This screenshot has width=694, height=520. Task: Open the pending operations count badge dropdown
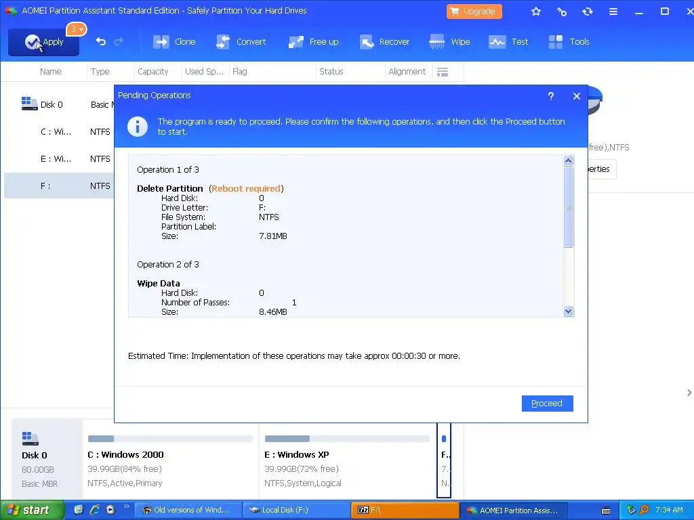pos(76,29)
